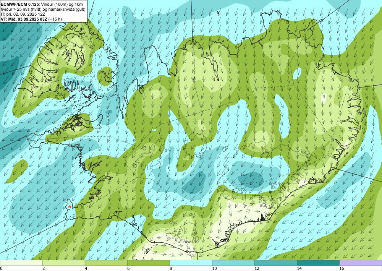Click the '2' tick label on the scale
Screen dimensions: 382x271
[44, 268]
